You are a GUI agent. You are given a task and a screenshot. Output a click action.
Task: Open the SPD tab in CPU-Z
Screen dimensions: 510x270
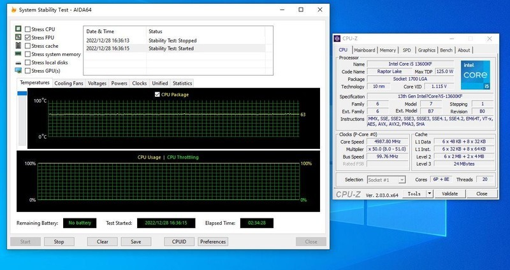coord(407,50)
